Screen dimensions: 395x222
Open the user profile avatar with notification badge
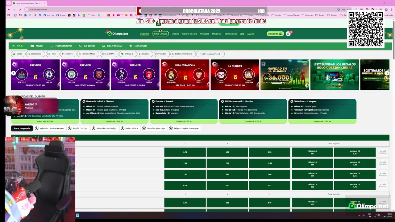tap(289, 34)
